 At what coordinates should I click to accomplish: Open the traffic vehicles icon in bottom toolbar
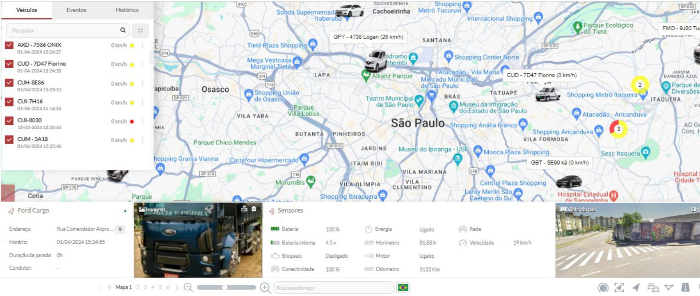653,288
